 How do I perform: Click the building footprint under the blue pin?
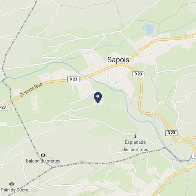pyautogui.click(x=100, y=102)
